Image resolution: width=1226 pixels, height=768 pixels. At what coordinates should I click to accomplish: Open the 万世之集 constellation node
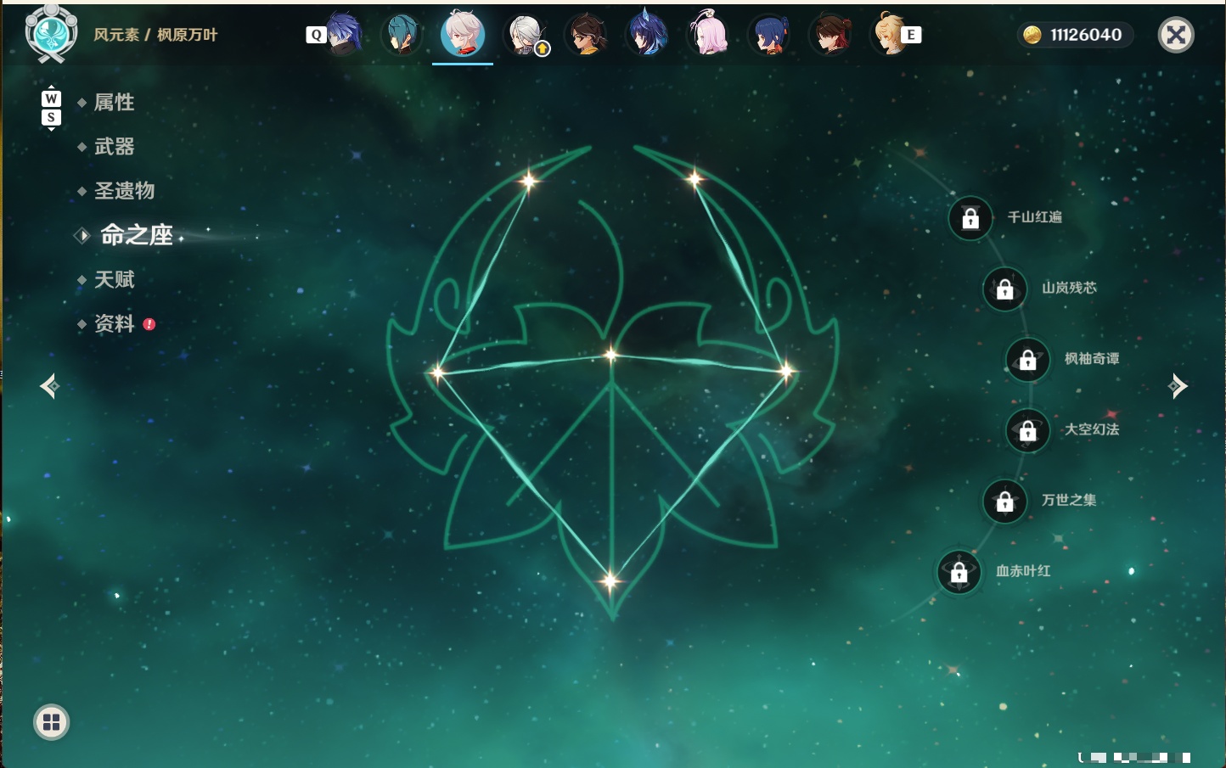[x=1005, y=501]
